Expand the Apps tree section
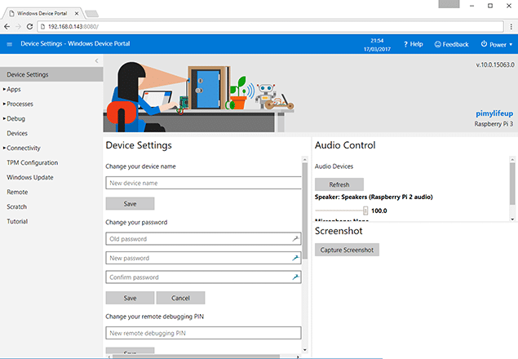 click(x=4, y=89)
